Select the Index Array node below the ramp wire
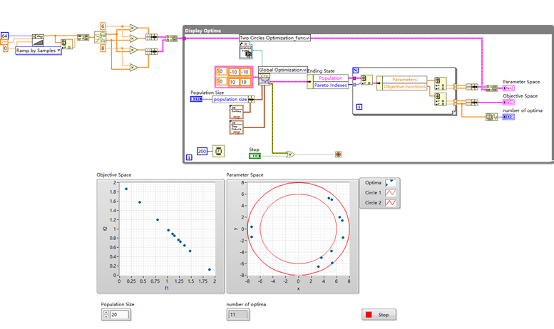Screen dimensions: 554x329 (66, 44)
